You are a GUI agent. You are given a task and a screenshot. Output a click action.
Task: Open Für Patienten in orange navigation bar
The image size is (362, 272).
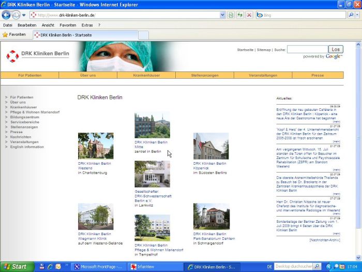coord(30,75)
